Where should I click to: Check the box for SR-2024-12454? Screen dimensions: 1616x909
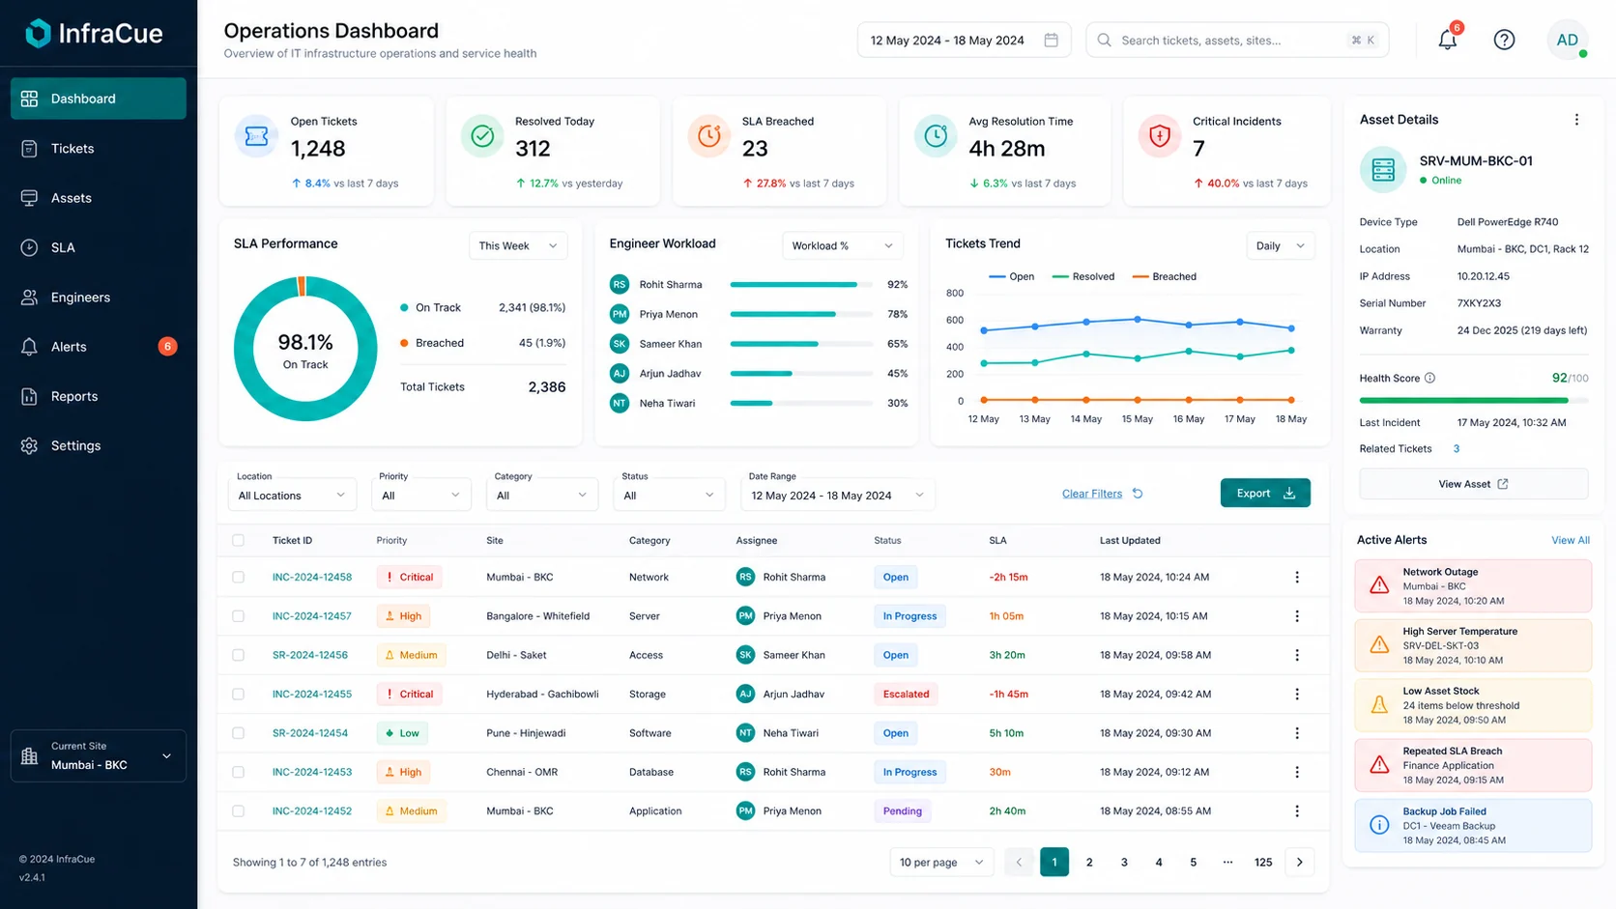click(239, 733)
